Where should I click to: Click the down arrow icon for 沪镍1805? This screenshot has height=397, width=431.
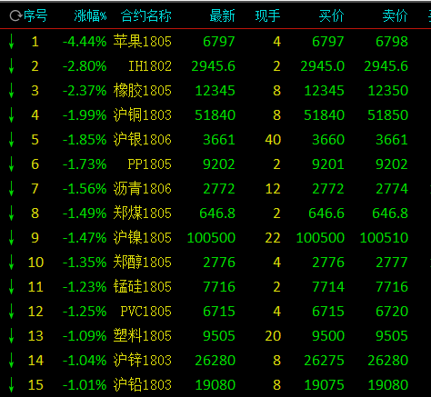(x=11, y=238)
